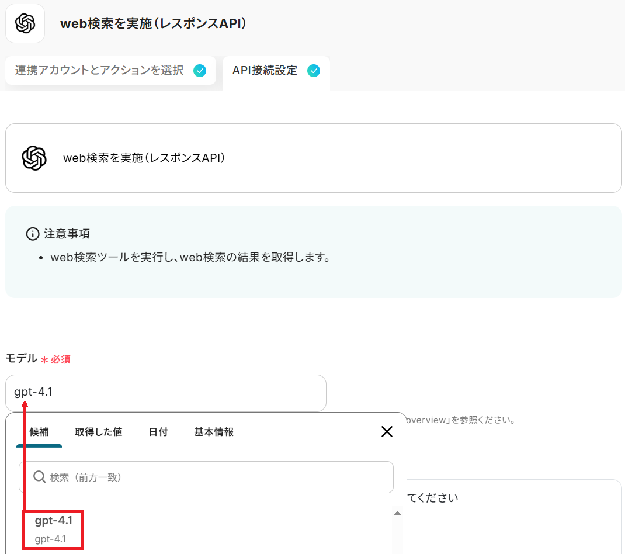Open the 連携アカウントとアクションを選択 tab
Screen dimensions: 625x554
click(111, 71)
